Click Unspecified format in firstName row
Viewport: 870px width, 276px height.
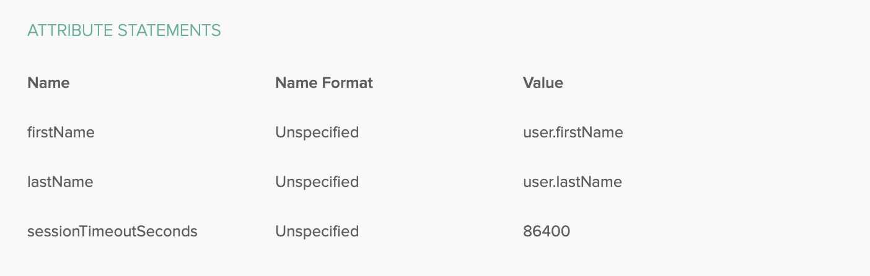pos(317,132)
